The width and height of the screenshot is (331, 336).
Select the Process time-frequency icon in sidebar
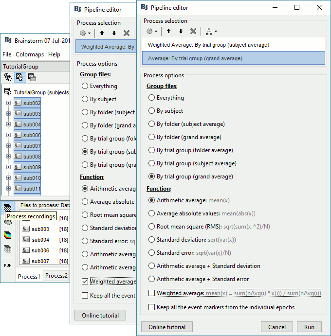pyautogui.click(x=8, y=235)
